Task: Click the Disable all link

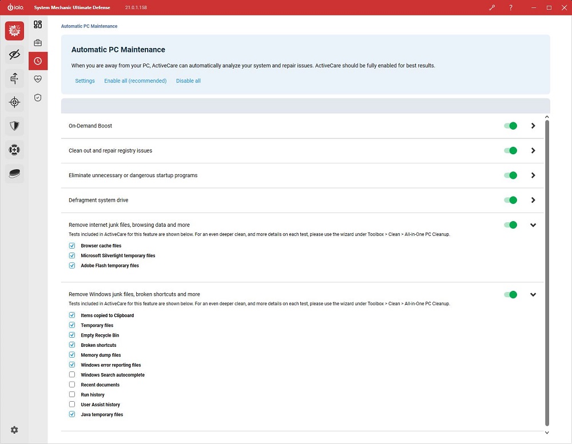Action: 188,81
